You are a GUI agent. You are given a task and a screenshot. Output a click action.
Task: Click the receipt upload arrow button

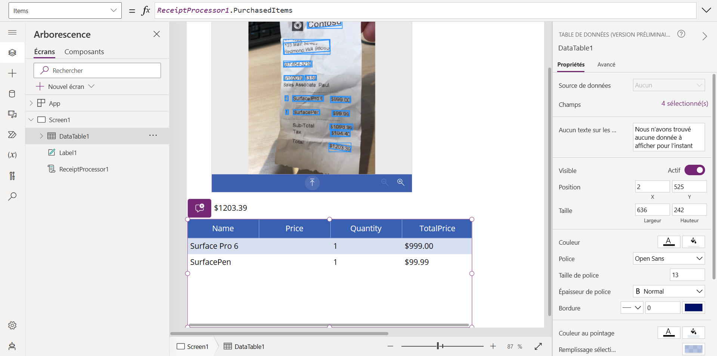[x=312, y=183]
